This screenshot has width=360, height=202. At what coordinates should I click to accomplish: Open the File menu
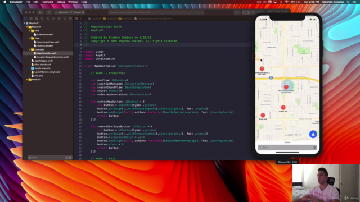[x=28, y=2]
